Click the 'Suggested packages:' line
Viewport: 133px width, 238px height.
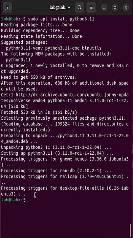coord(24,42)
